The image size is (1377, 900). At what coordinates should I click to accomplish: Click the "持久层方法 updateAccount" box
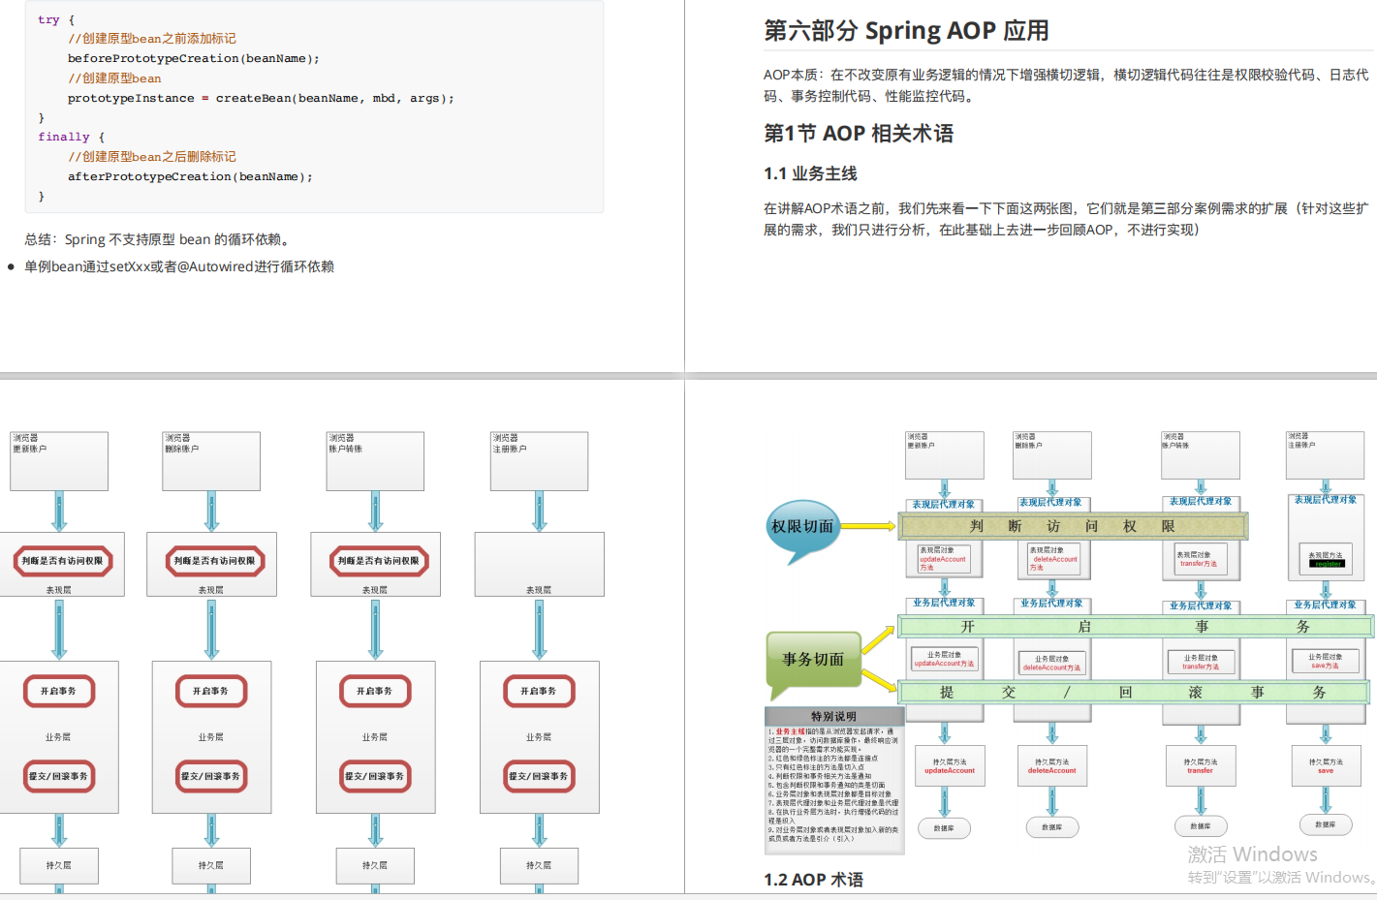click(950, 766)
